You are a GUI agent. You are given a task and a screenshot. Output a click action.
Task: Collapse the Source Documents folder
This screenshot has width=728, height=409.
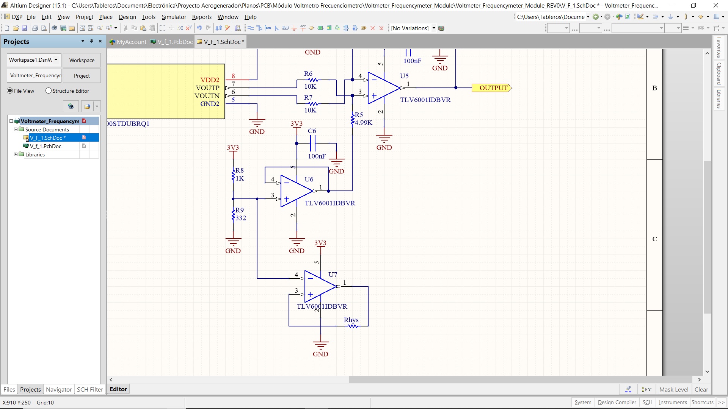click(x=16, y=130)
